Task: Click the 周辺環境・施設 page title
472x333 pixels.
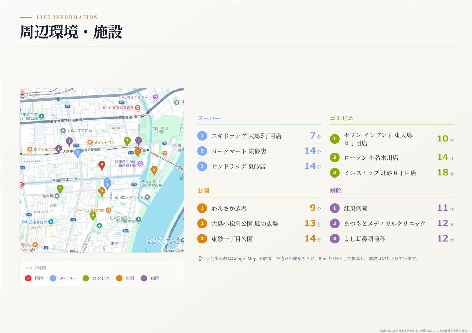Action: [71, 32]
